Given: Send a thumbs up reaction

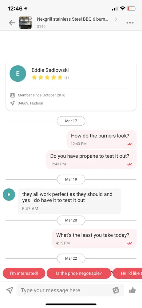Looking at the screenshot, I should 132,290.
